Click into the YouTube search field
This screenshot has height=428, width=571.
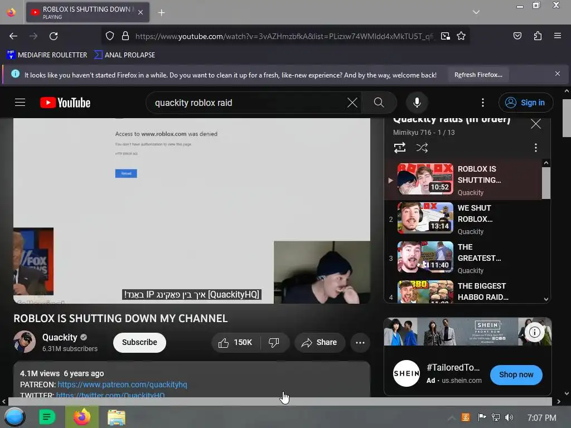click(x=248, y=103)
